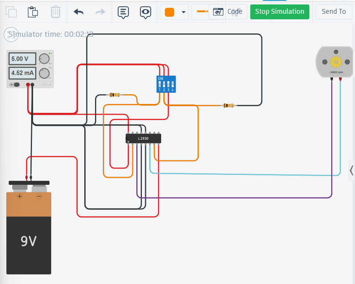355x284 pixels.
Task: Select the paste icon
Action: pos(33,12)
